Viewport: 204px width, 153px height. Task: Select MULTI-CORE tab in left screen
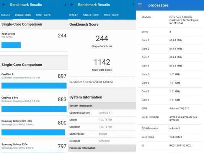coord(43,15)
